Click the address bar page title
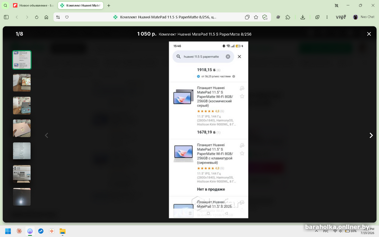The width and height of the screenshot is (379, 237). (168, 17)
